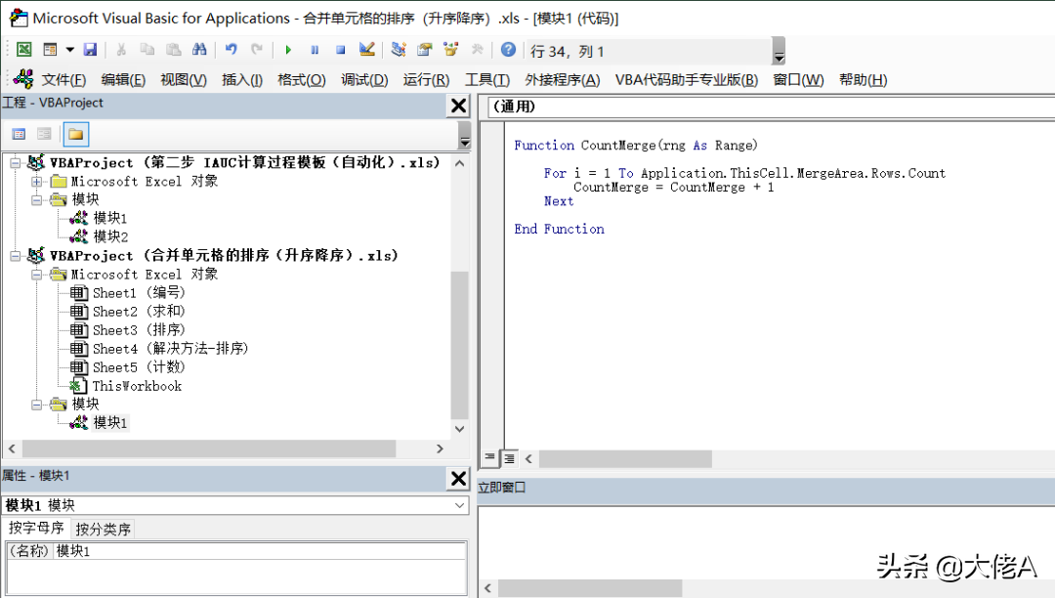Click the VBA icon left of the File menu
This screenshot has width=1055, height=598.
23,79
